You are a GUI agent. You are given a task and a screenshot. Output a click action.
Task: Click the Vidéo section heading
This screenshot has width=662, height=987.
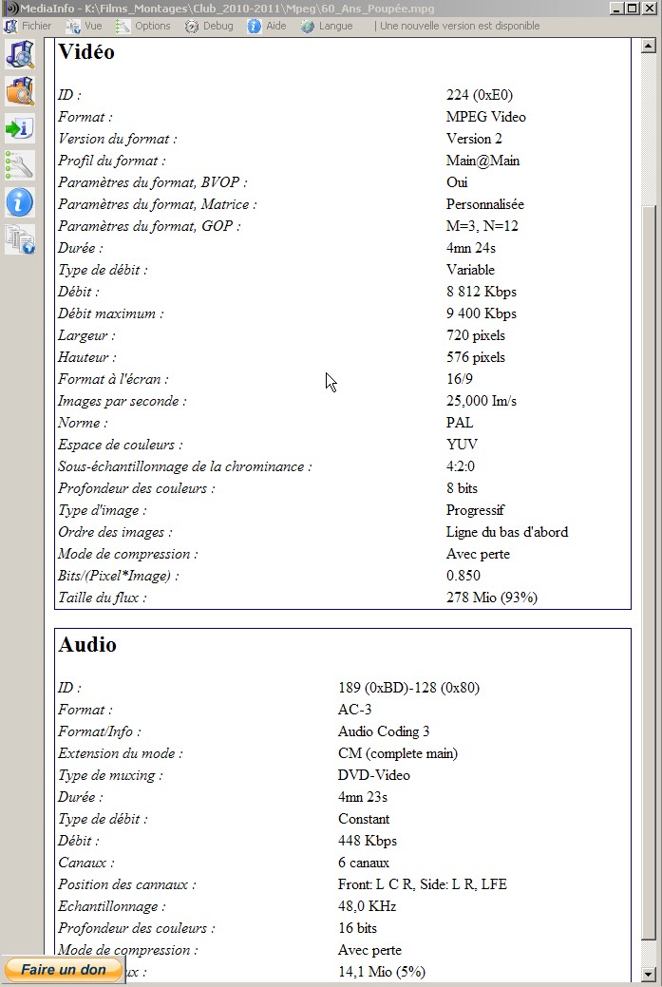pos(86,51)
